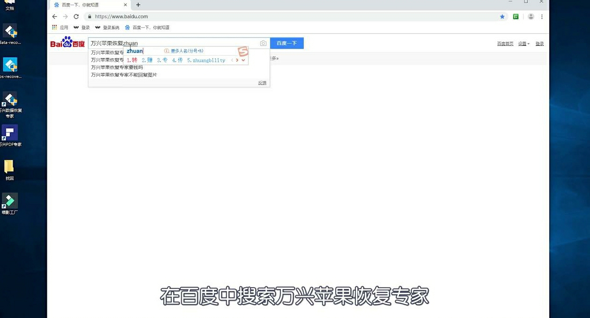Open the data-reco... desktop icon
This screenshot has width=590, height=318.
pos(10,34)
